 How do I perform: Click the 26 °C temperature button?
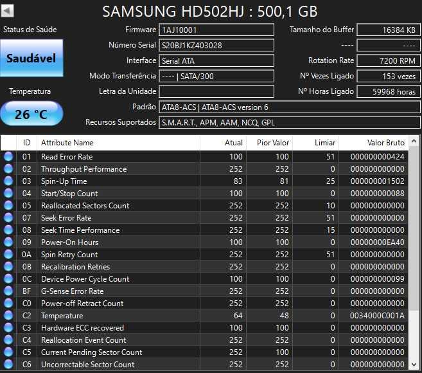[31, 114]
